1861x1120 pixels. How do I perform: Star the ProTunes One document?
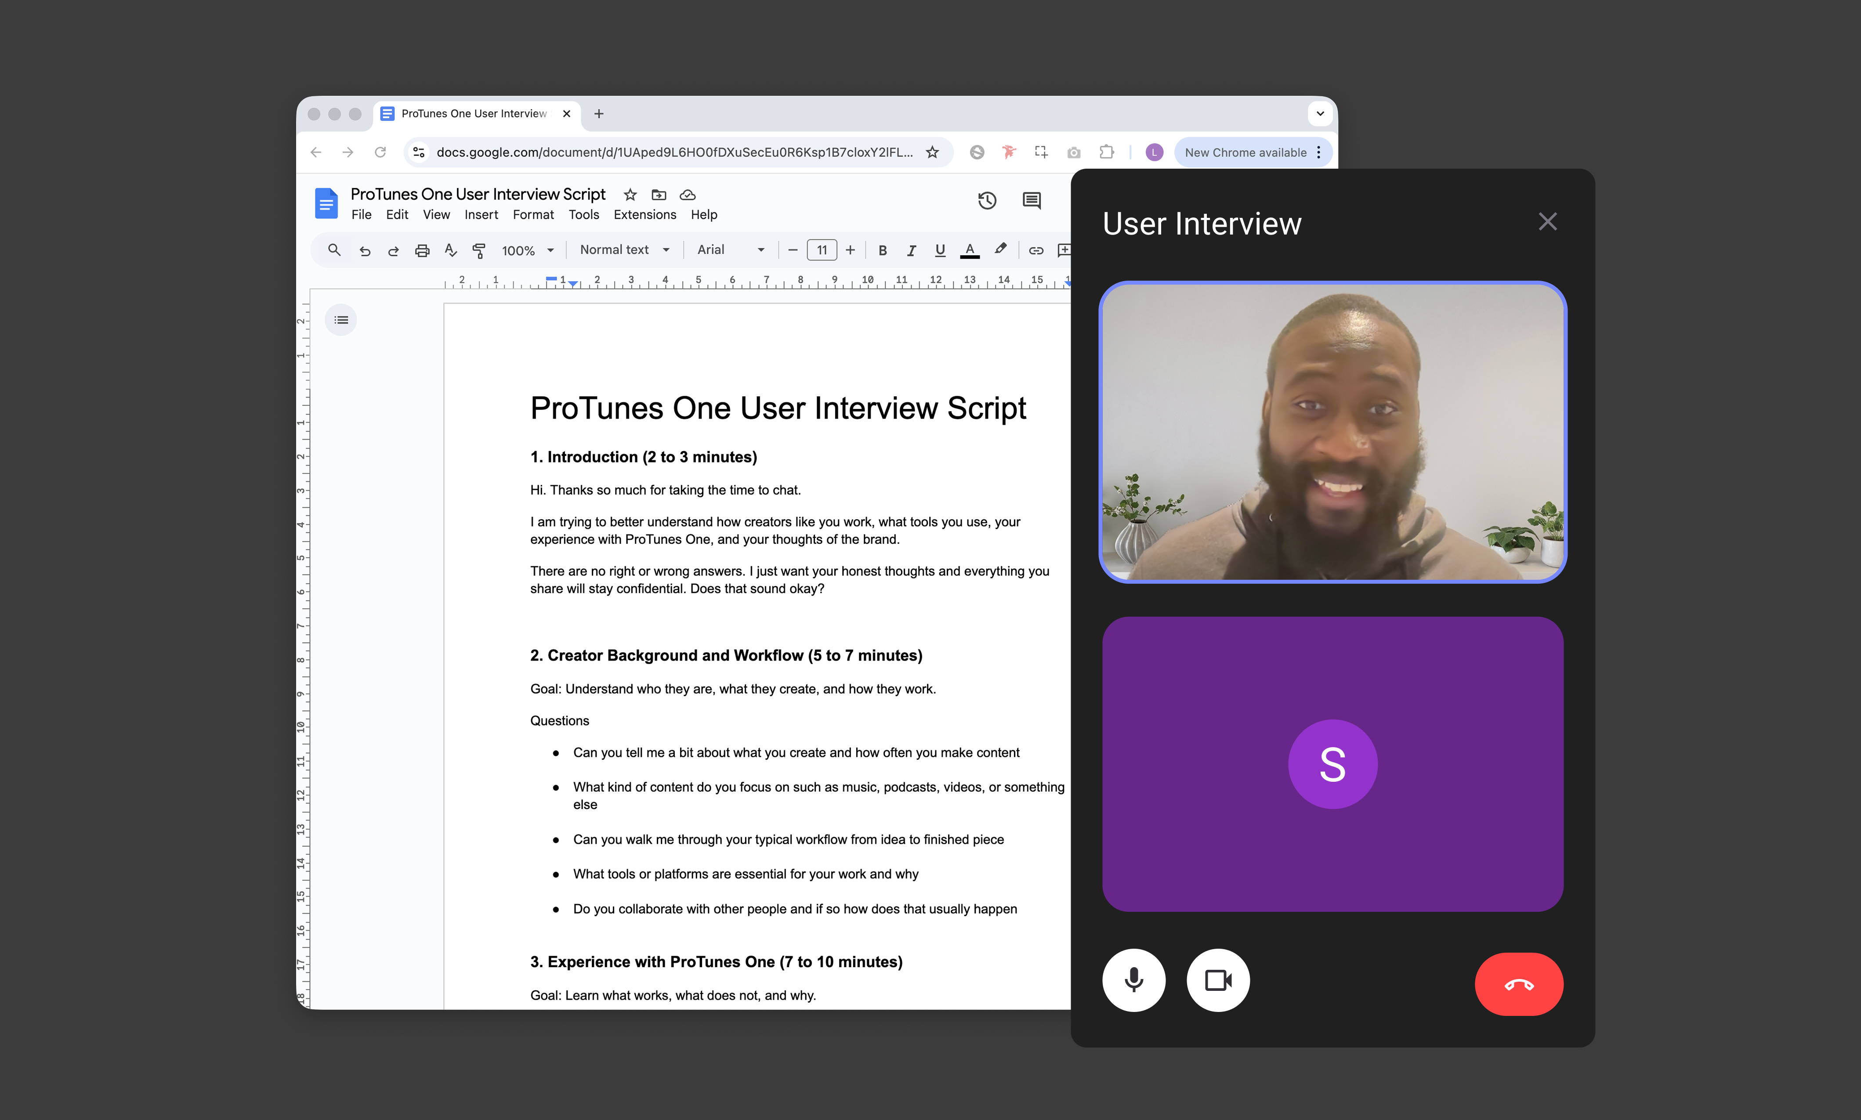(x=630, y=195)
